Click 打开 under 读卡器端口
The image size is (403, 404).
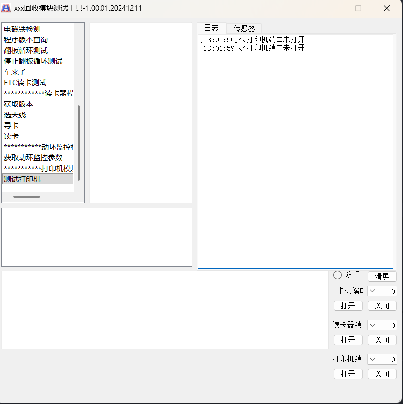348,340
